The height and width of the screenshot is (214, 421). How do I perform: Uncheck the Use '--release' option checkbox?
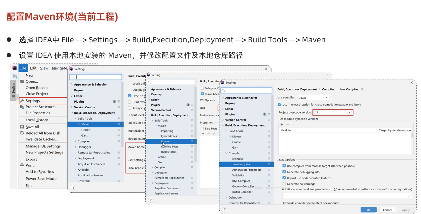coord(280,104)
